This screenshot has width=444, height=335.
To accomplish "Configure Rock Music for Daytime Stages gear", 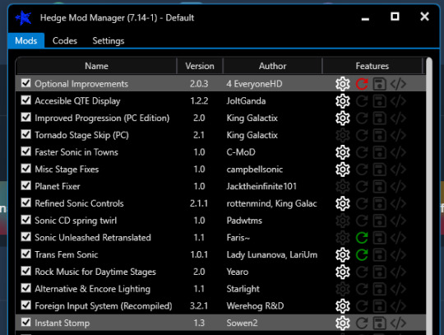I will coord(343,272).
